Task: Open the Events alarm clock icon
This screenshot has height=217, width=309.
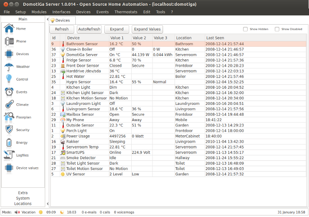Action: [9, 92]
